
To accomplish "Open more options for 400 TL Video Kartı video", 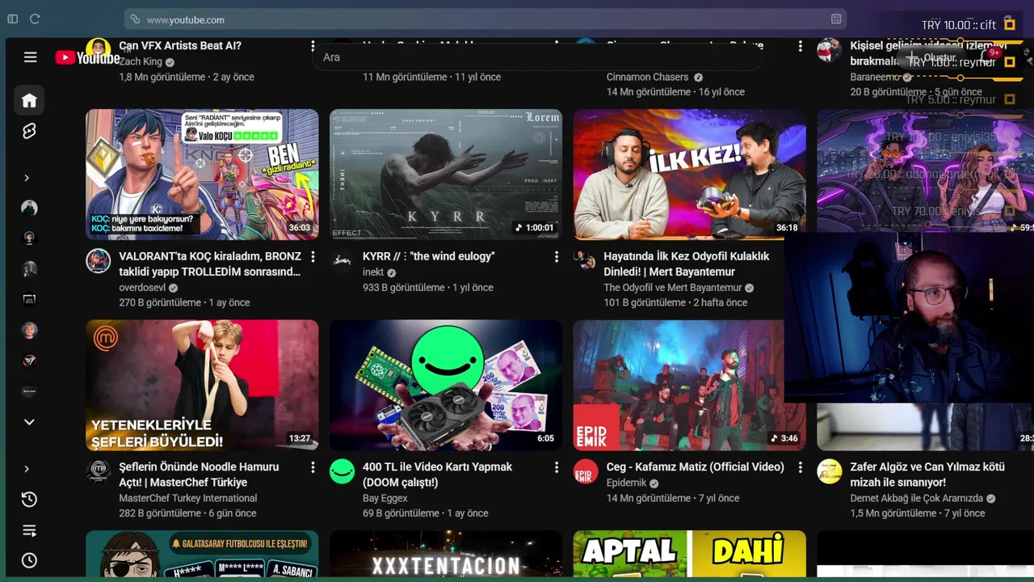I will click(556, 467).
